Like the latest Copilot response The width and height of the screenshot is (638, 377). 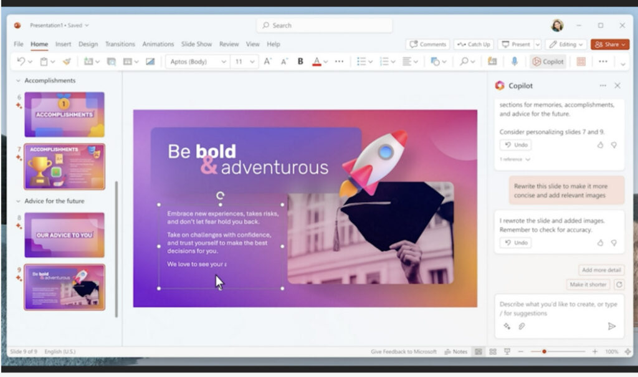pyautogui.click(x=601, y=243)
